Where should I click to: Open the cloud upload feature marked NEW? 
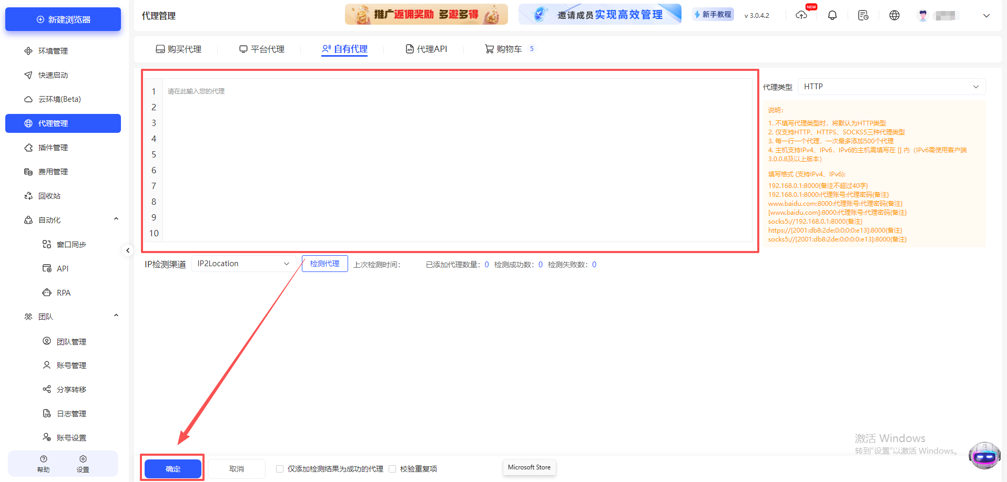pyautogui.click(x=801, y=16)
